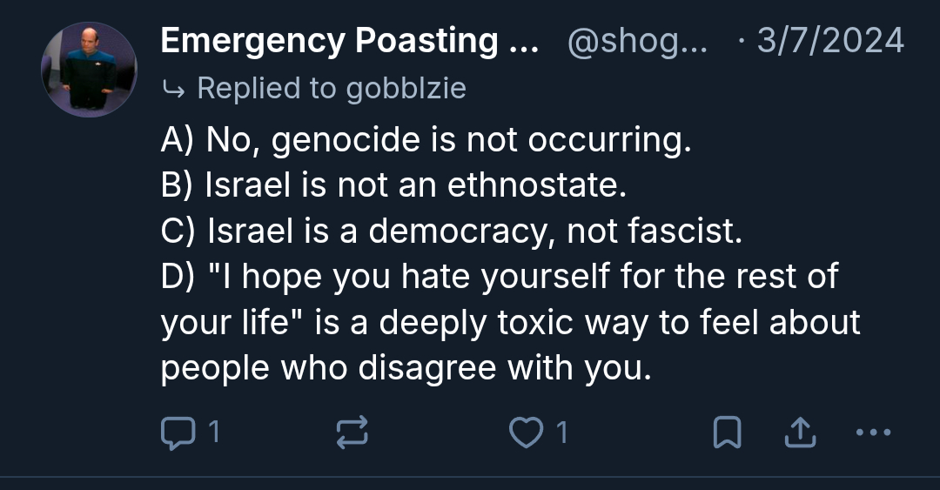Click the line 'C) Israel is a democracy, not fascist.'
940x490 pixels.
click(451, 231)
